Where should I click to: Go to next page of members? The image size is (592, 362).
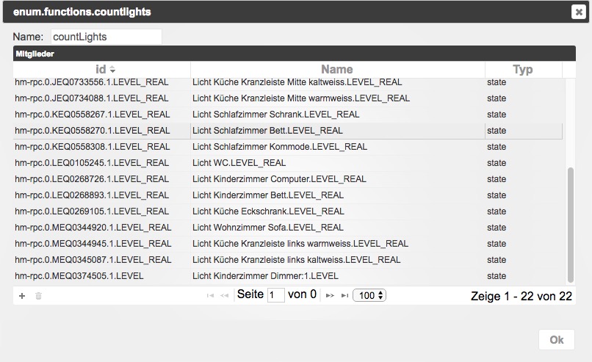330,295
